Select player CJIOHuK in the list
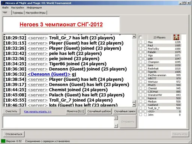The image size is (192, 144). pyautogui.click(x=153, y=91)
